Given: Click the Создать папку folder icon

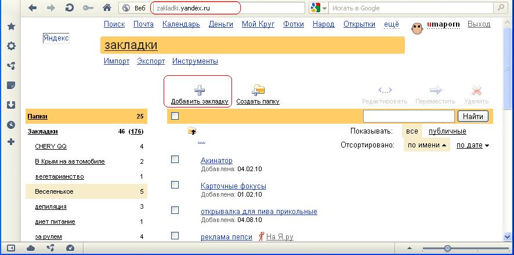Looking at the screenshot, I should [258, 90].
